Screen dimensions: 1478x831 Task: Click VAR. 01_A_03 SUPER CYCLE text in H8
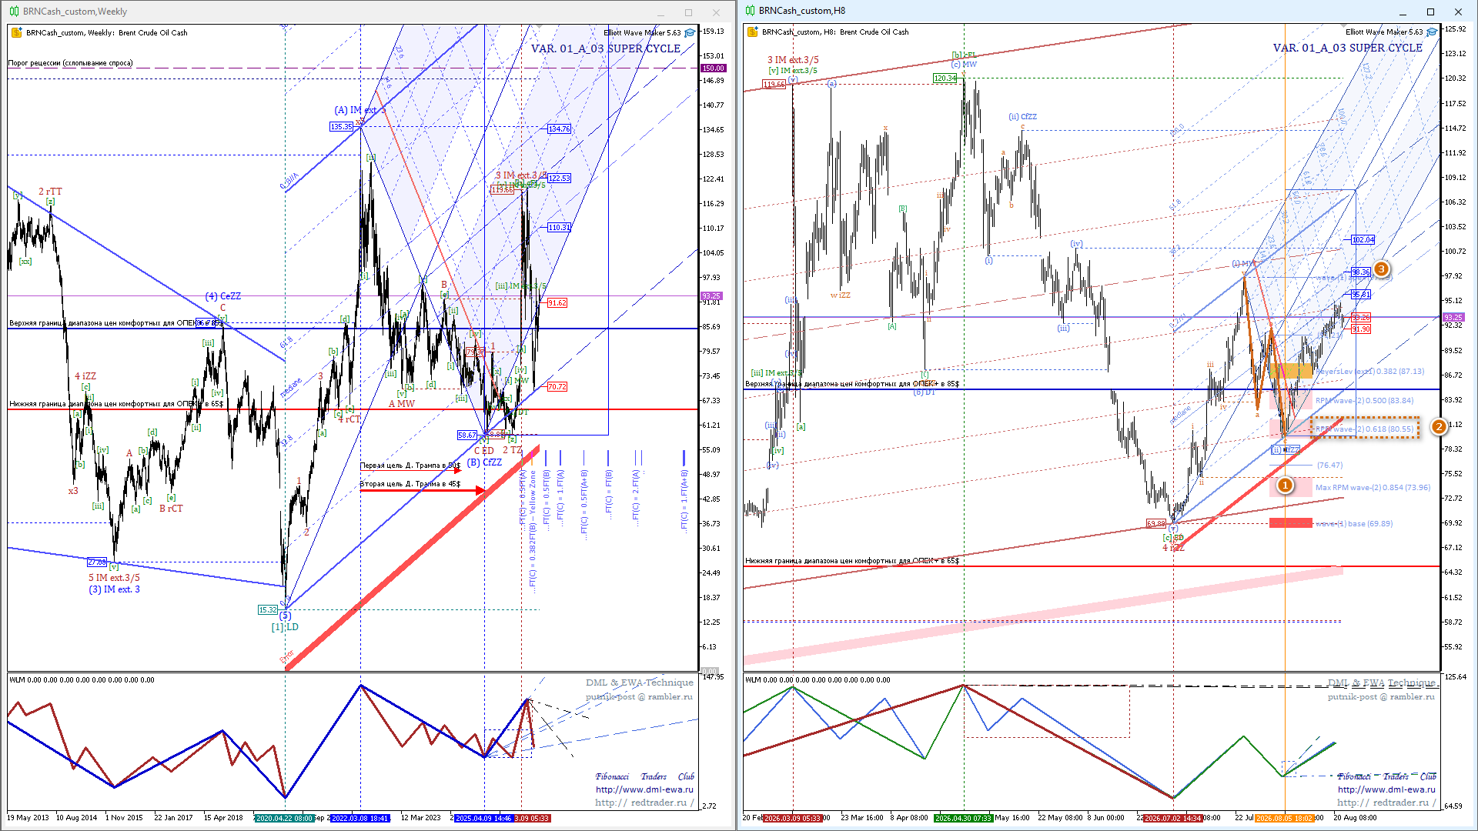pyautogui.click(x=1348, y=48)
